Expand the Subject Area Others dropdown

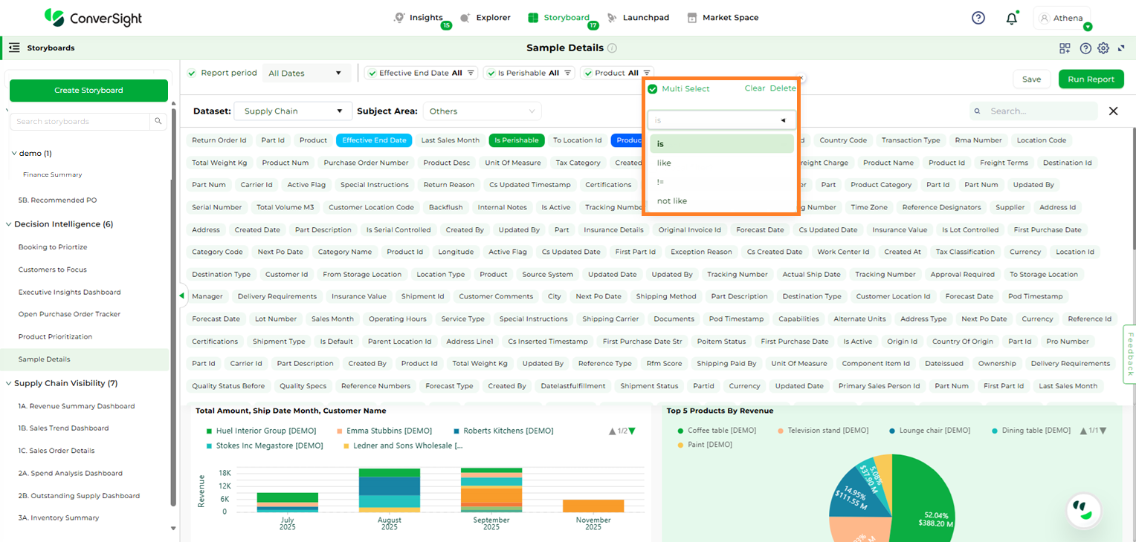[x=482, y=111]
